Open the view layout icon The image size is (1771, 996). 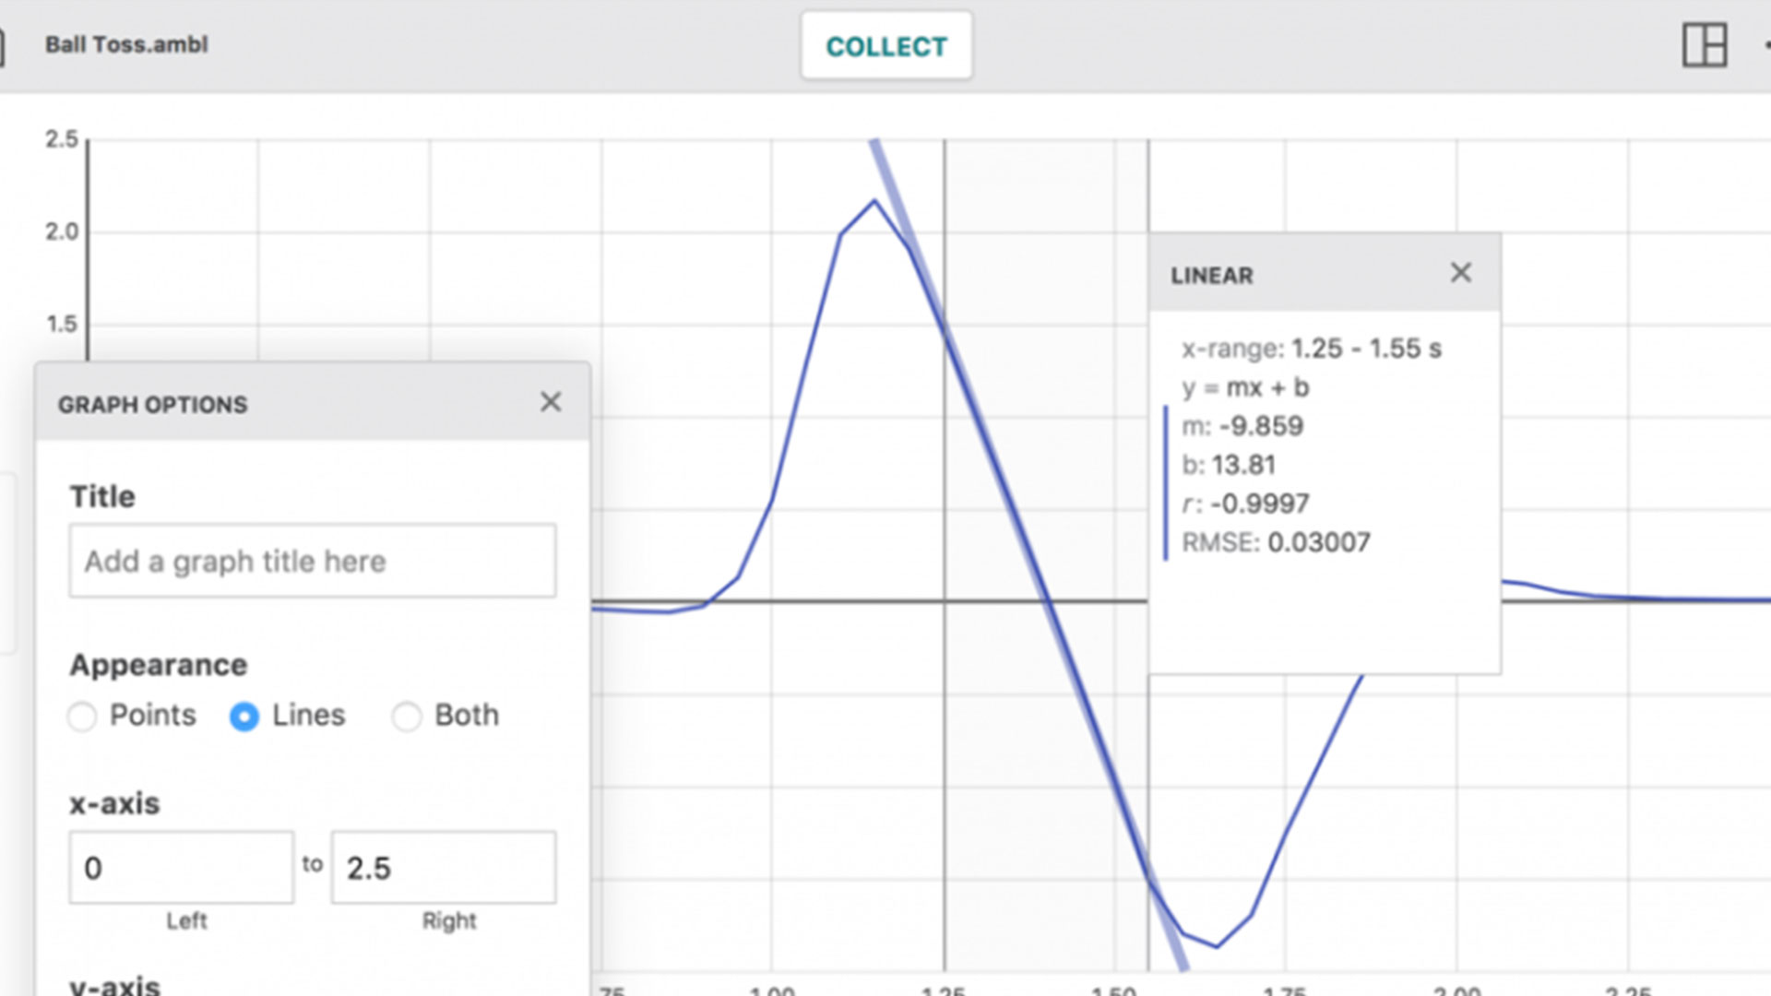1705,45
